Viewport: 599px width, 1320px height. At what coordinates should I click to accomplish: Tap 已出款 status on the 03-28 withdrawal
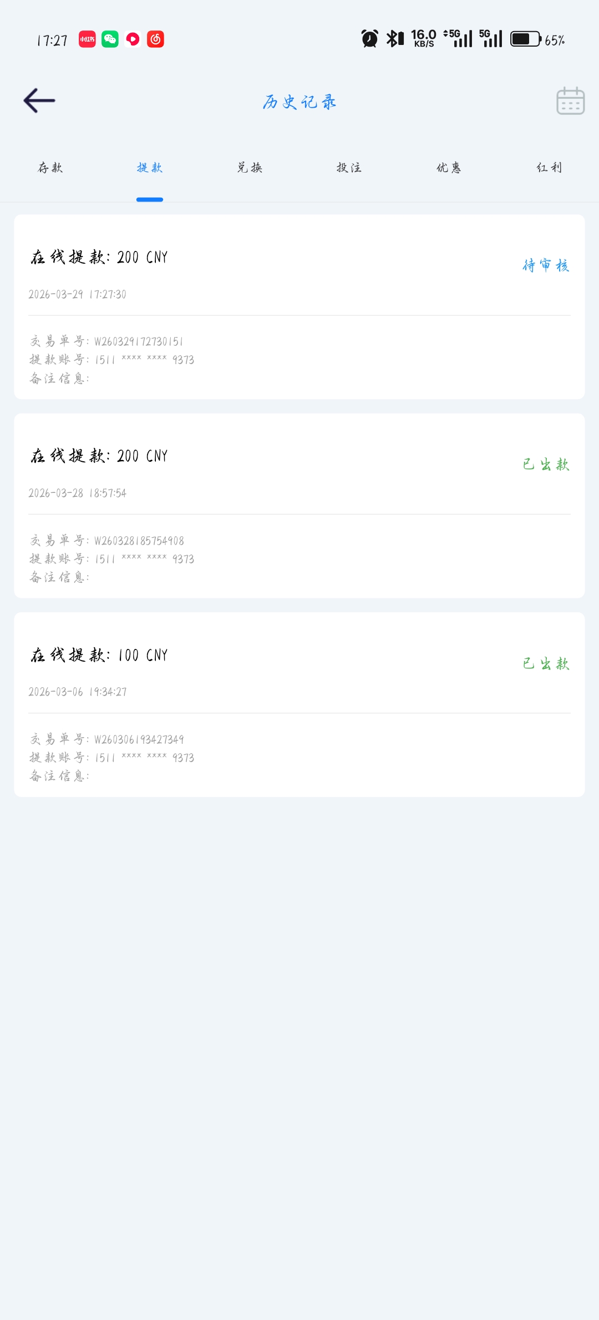546,464
